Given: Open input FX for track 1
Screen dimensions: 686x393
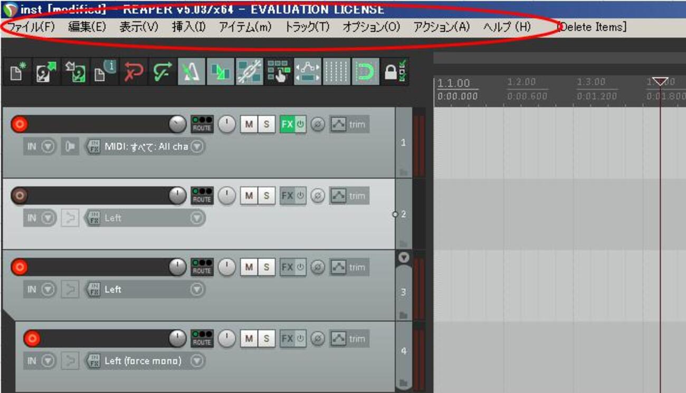Looking at the screenshot, I should 94,147.
